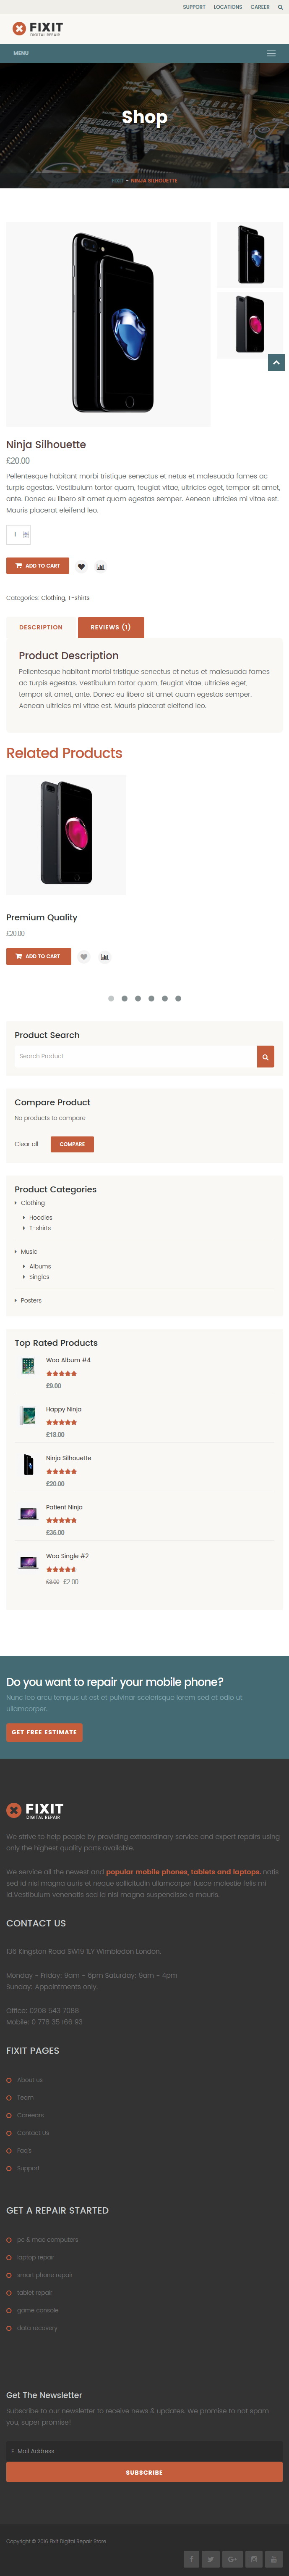Click compare chart icon beside main Add to Cart
289x2576 pixels.
[101, 566]
